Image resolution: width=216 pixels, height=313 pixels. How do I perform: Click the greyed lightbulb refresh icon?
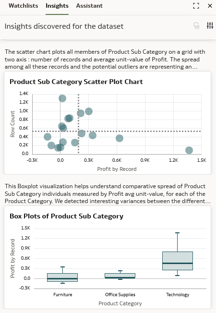click(x=196, y=25)
